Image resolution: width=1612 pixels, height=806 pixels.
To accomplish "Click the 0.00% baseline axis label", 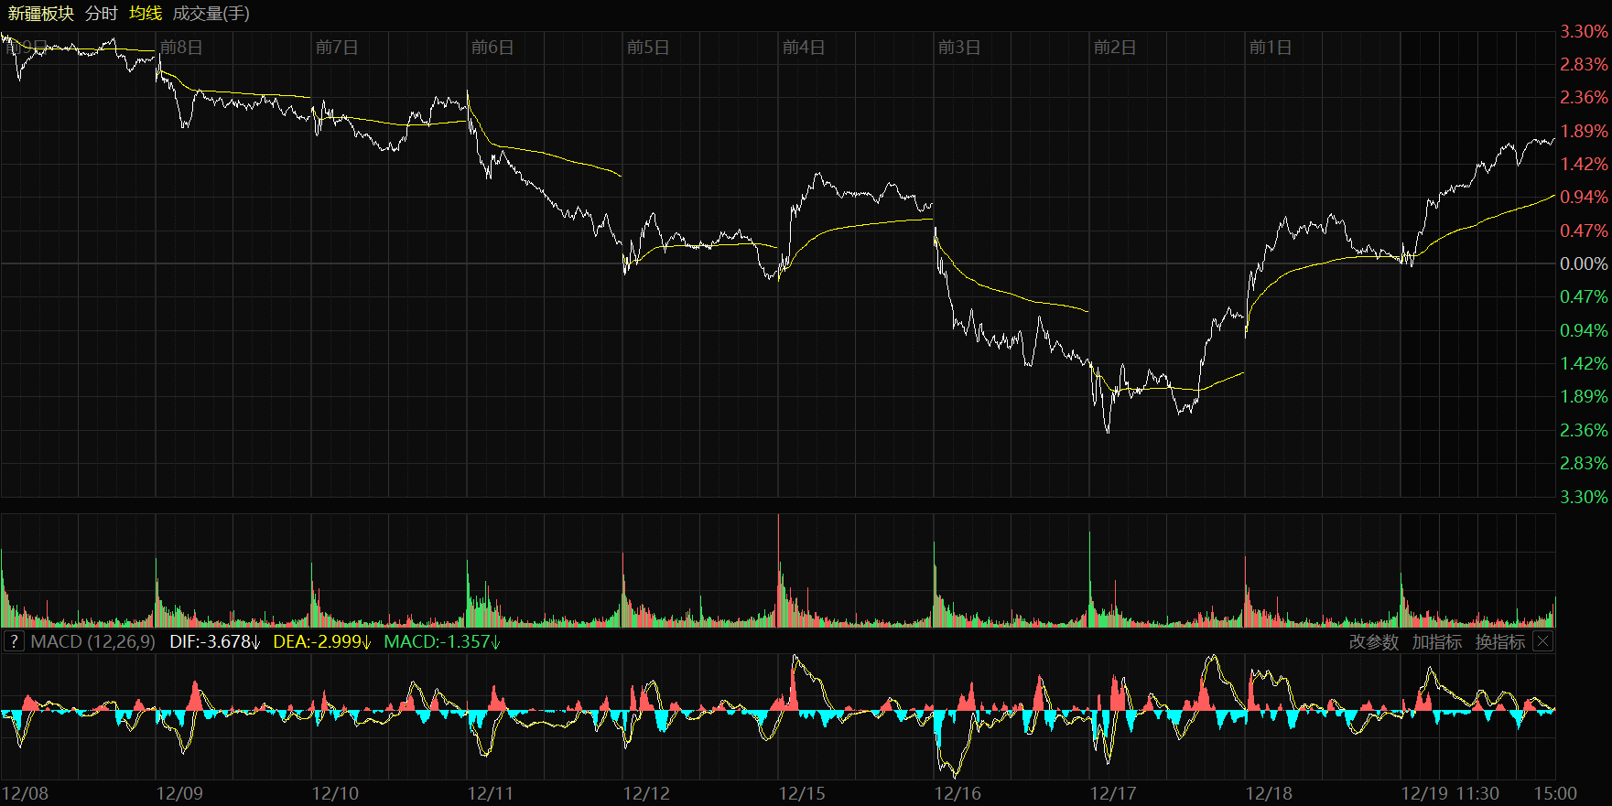I will click(x=1584, y=264).
